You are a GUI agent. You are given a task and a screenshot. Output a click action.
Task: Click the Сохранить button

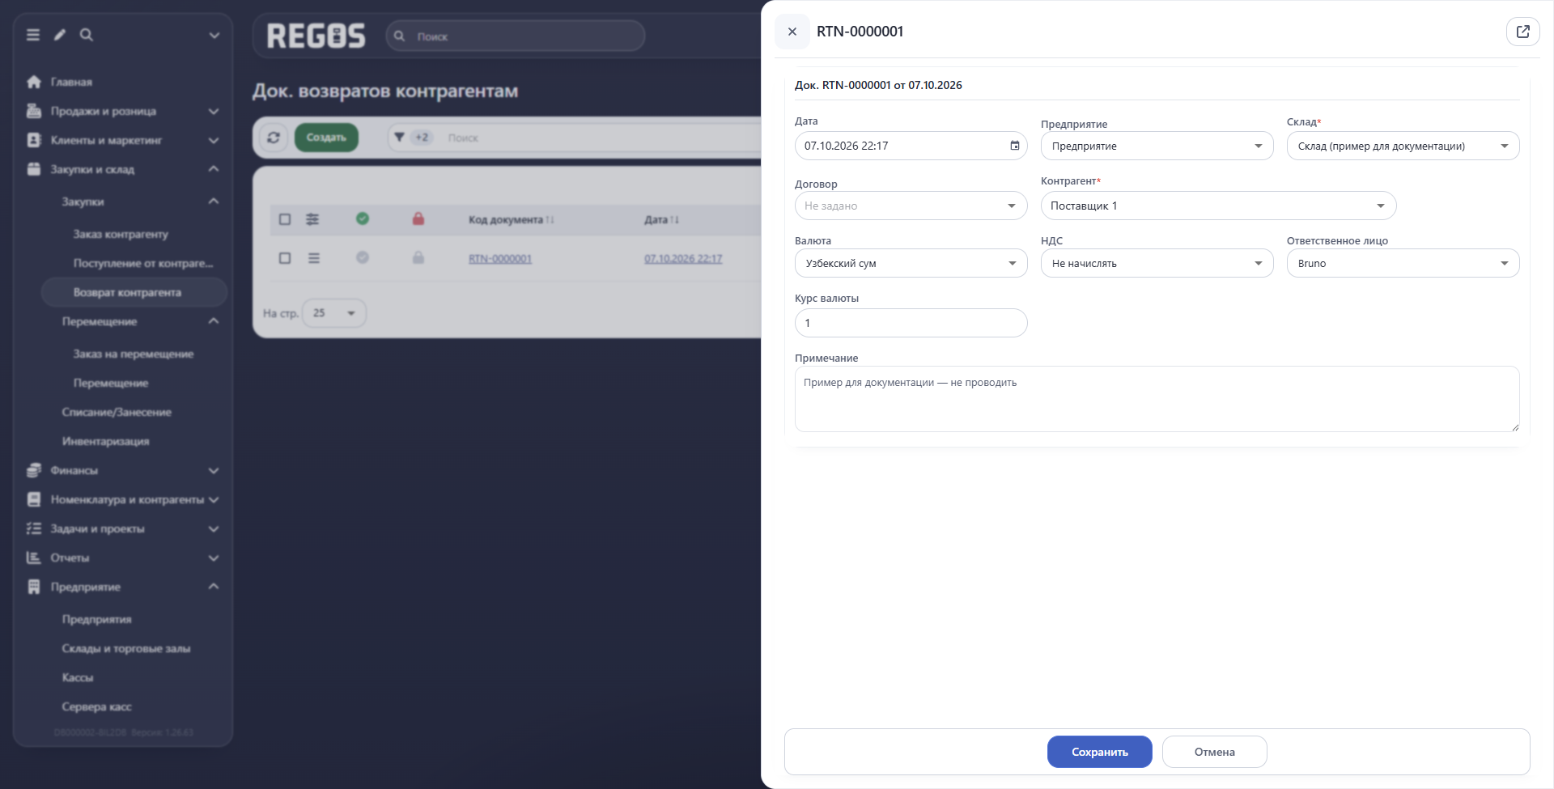pyautogui.click(x=1099, y=752)
